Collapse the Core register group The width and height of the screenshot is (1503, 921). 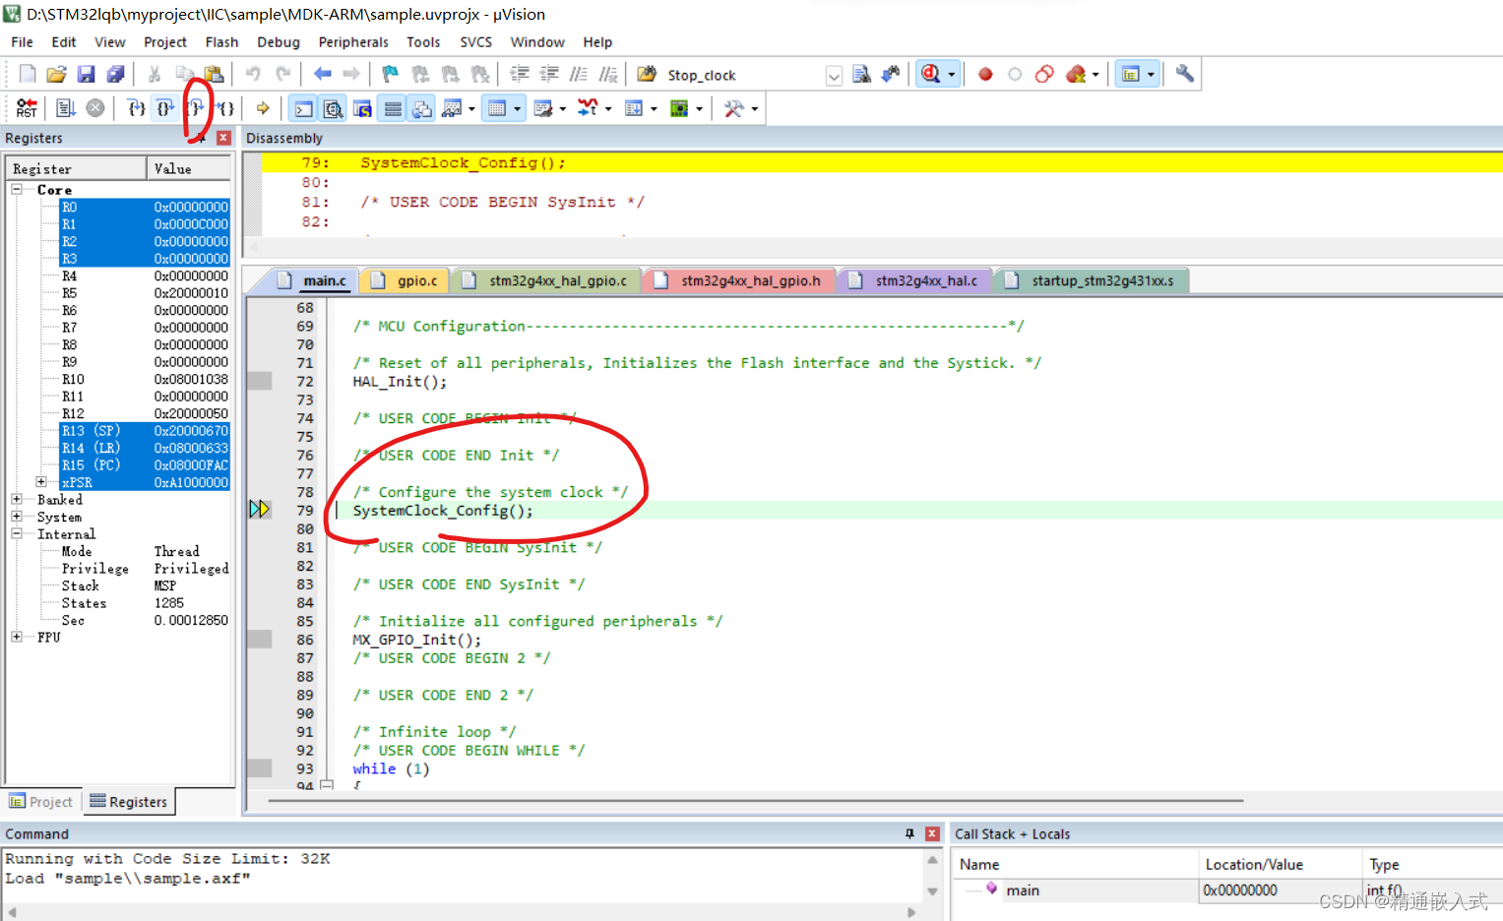[17, 189]
